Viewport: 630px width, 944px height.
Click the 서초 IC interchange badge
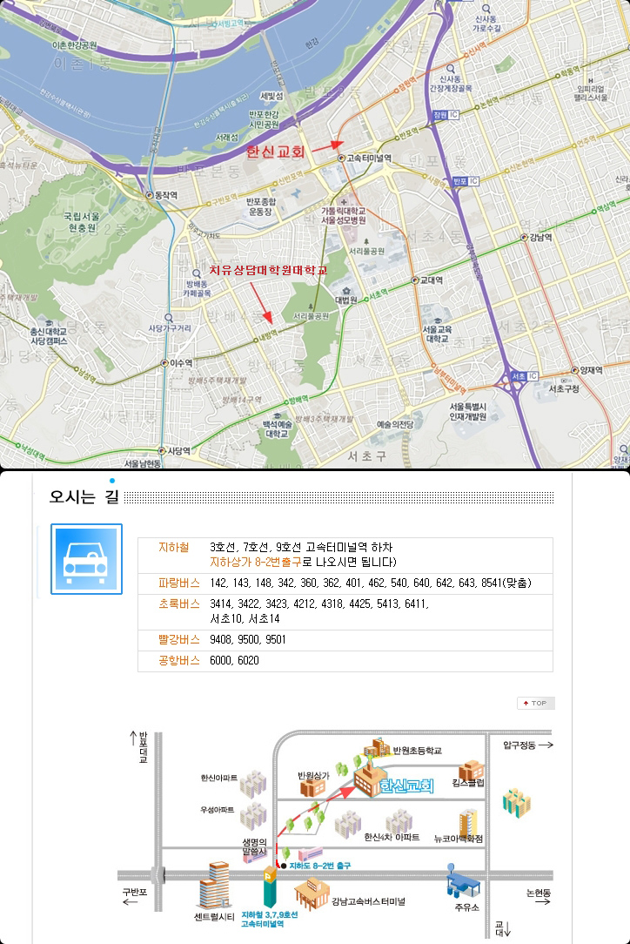(524, 375)
